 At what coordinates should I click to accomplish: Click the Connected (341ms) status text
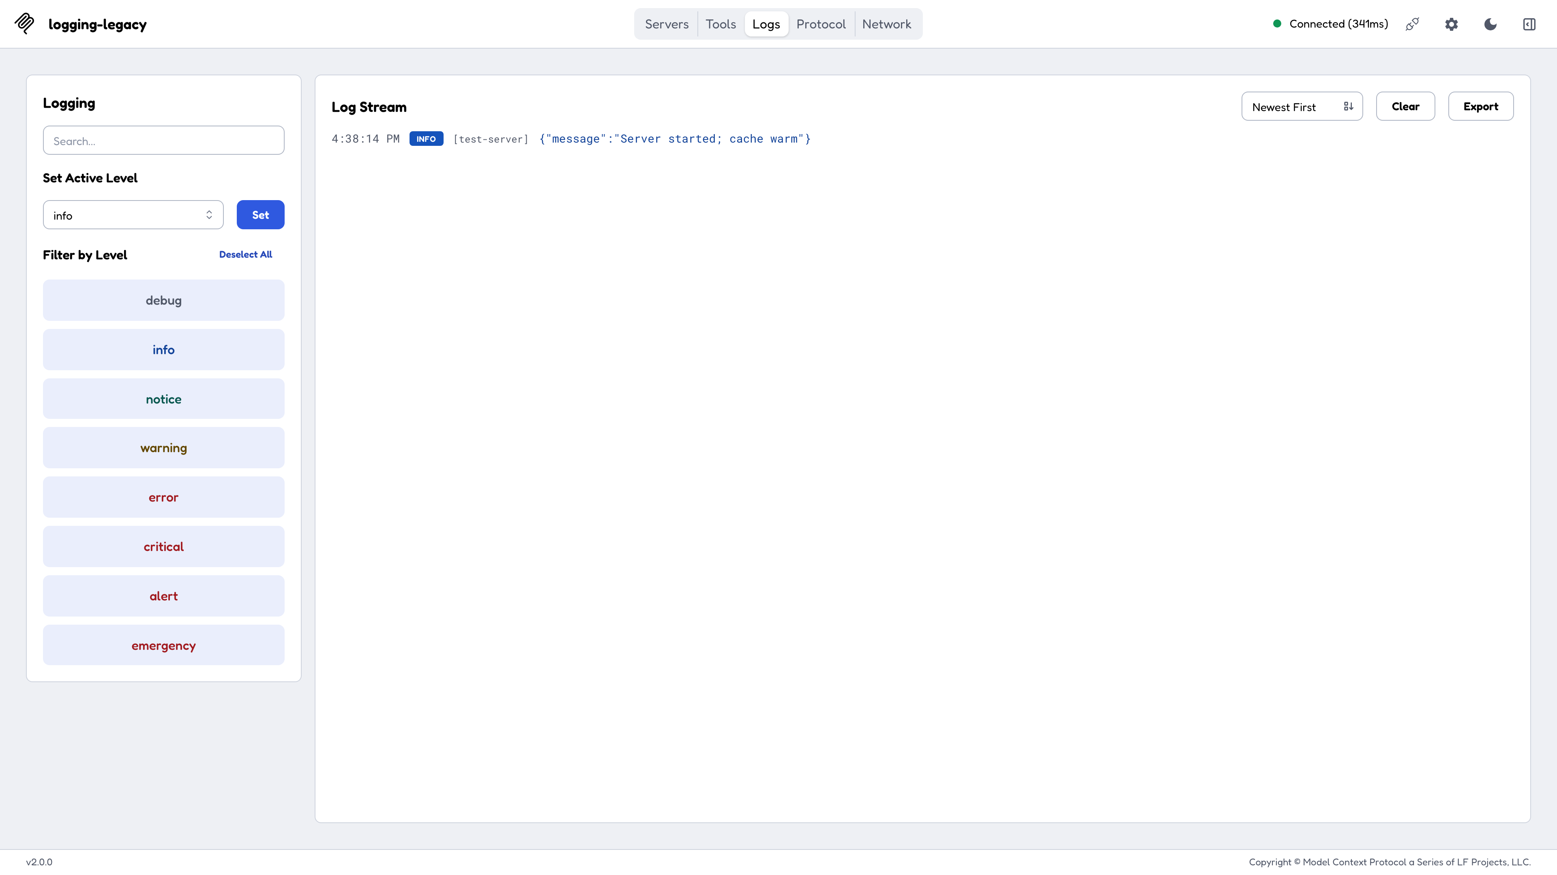pyautogui.click(x=1339, y=24)
